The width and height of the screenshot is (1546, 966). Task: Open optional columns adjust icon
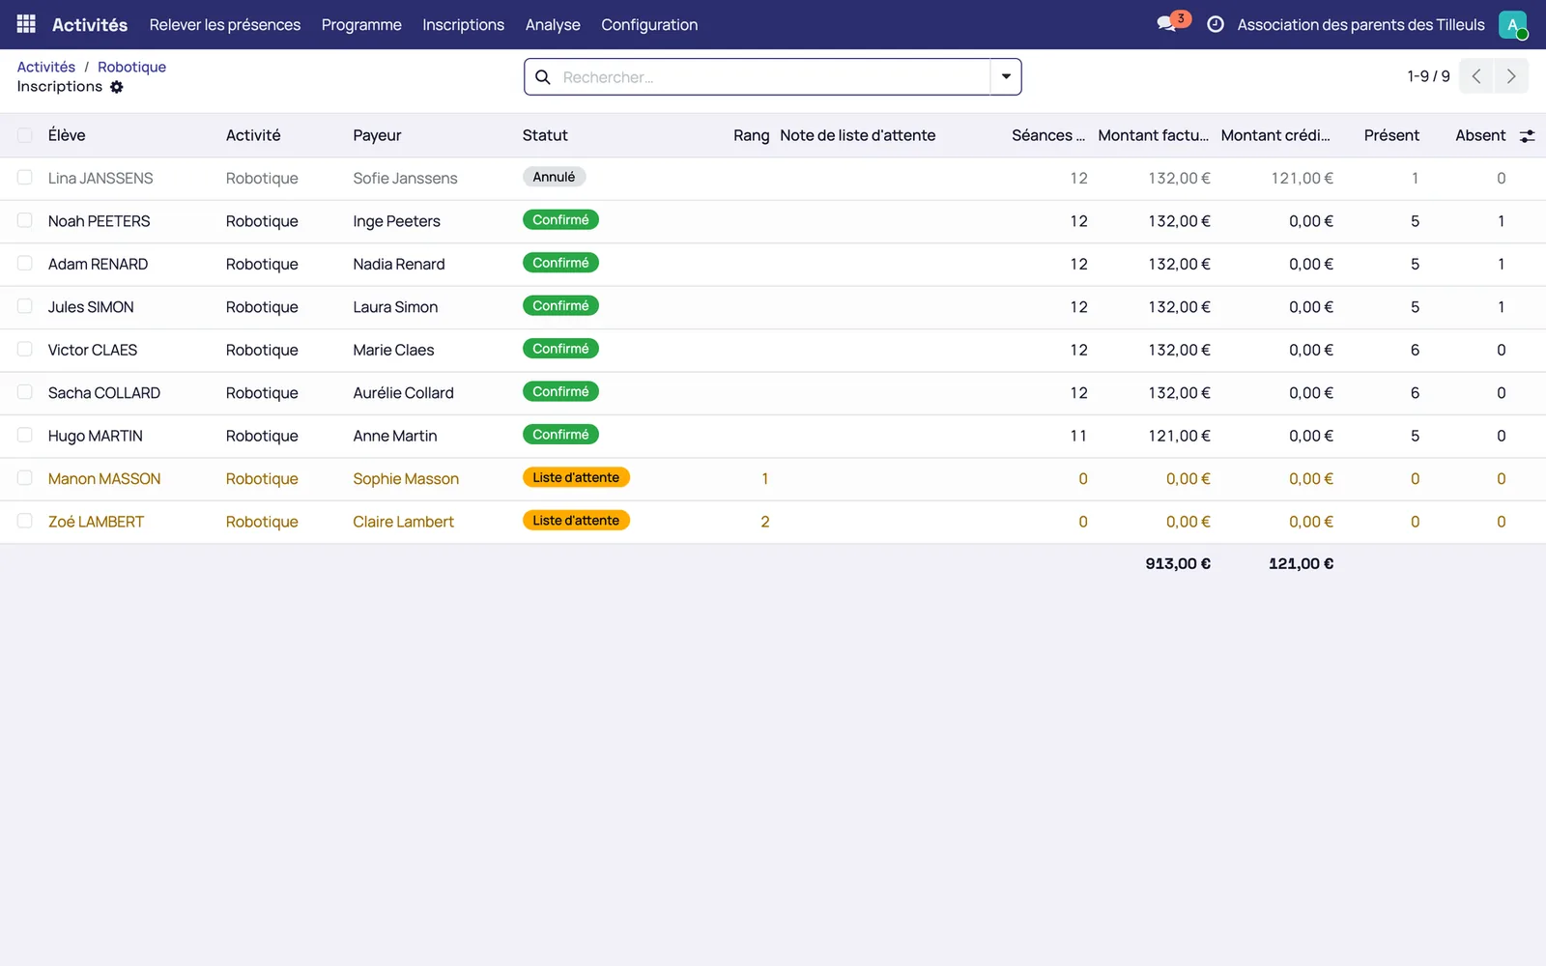pos(1527,136)
